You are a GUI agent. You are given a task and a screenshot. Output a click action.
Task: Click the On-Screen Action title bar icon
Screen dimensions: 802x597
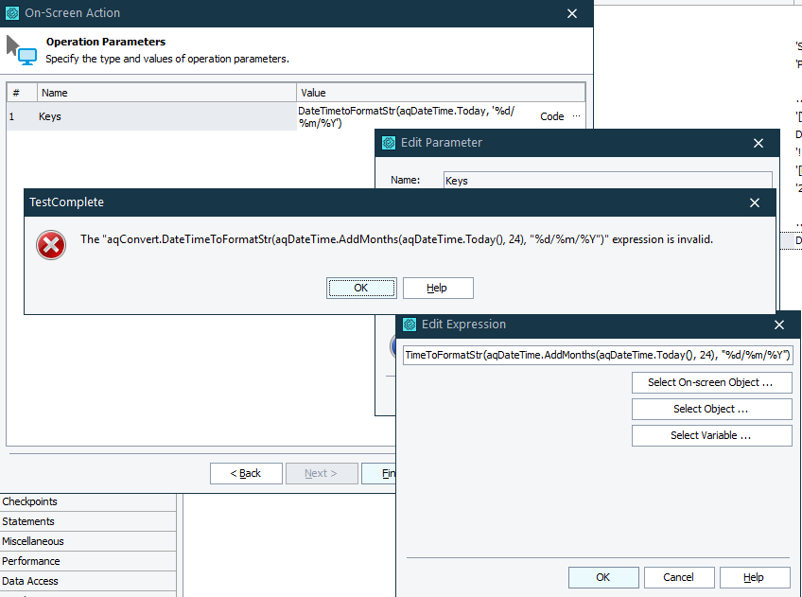12,13
